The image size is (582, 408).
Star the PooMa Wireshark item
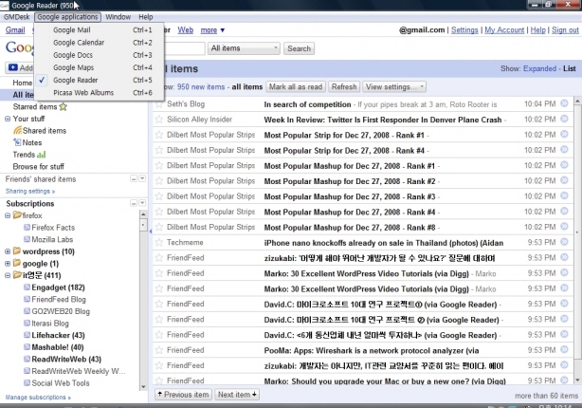tap(159, 350)
